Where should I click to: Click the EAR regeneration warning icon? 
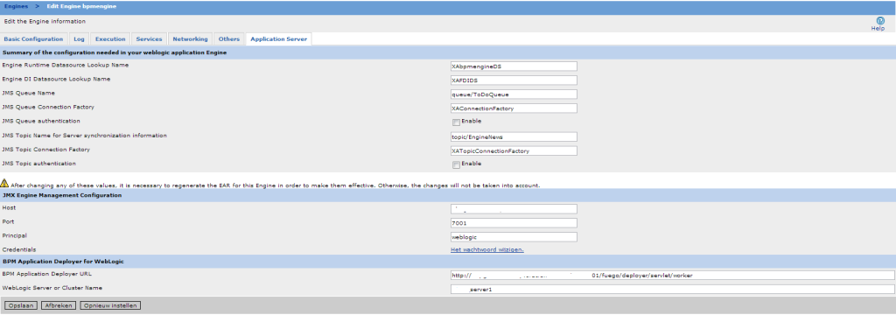point(4,184)
